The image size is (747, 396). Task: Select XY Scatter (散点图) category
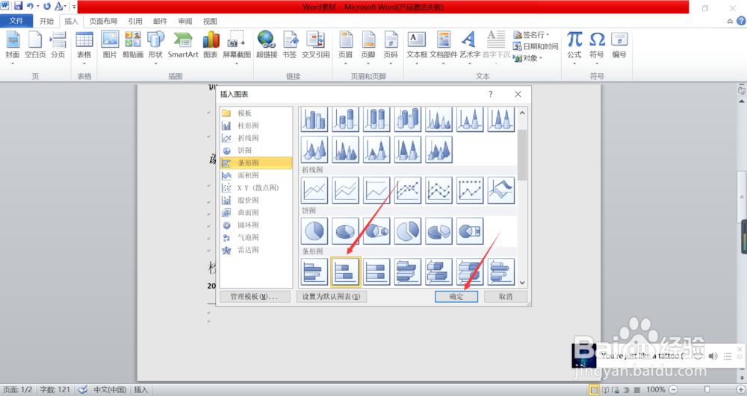click(255, 188)
